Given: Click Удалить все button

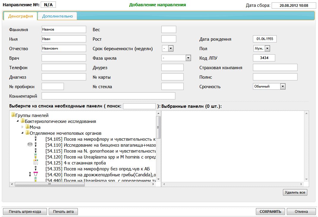Looking at the screenshot, I should (x=295, y=192).
